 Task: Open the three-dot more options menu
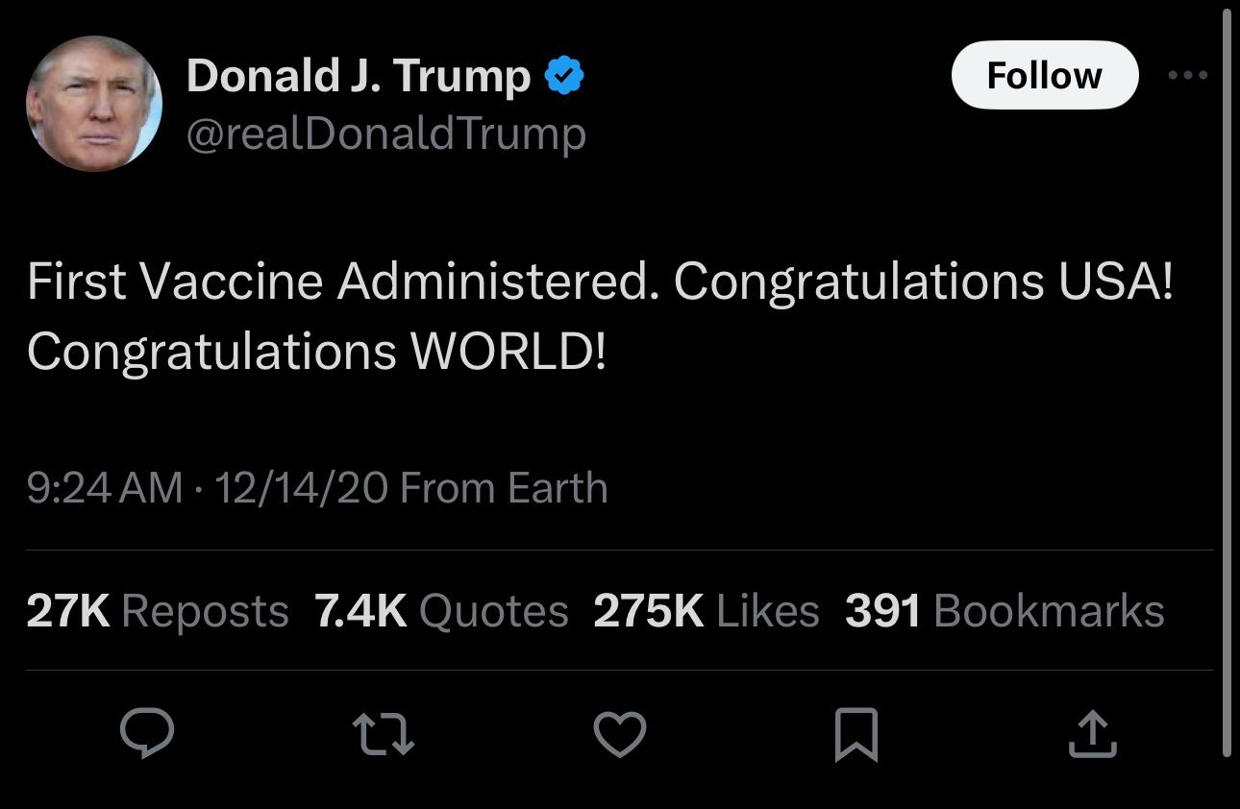click(1187, 76)
